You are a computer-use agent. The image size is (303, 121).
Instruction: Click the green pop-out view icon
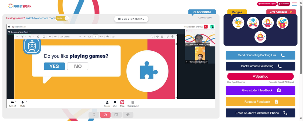(x=212, y=27)
